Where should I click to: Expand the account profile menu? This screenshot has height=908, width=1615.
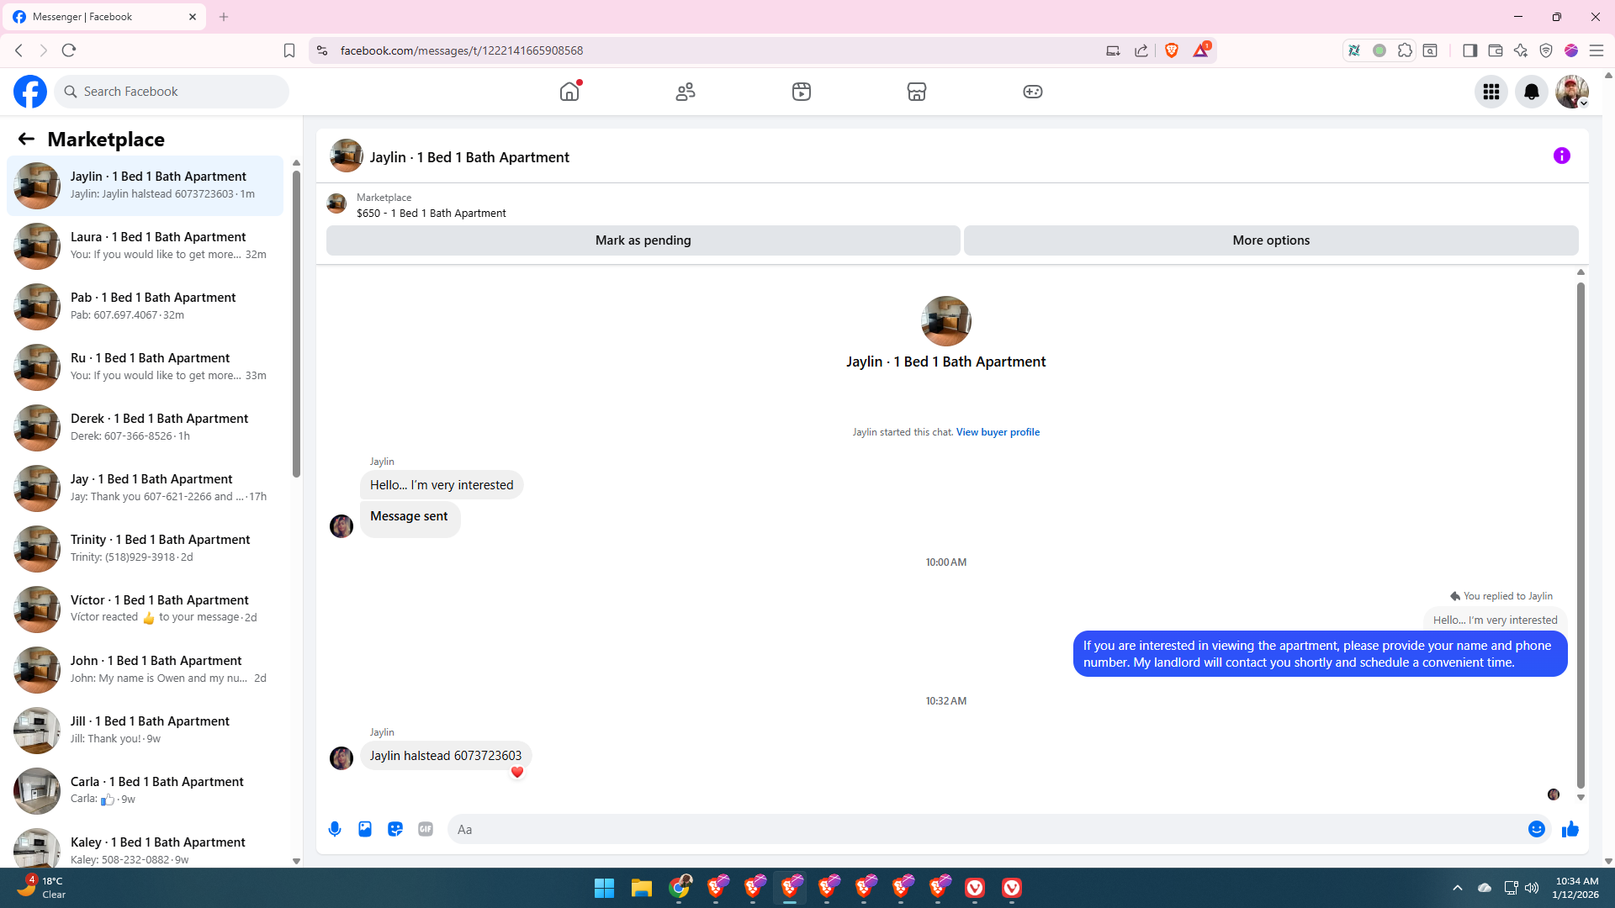1571,92
